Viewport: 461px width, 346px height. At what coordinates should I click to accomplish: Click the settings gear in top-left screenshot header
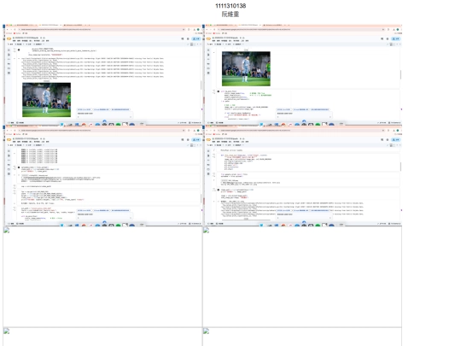188,38
